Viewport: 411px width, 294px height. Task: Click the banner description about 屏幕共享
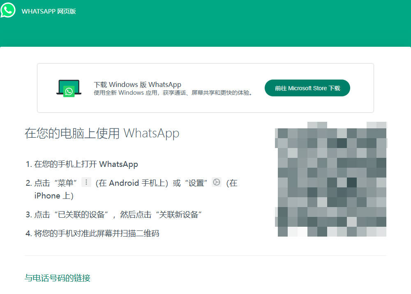click(x=173, y=93)
